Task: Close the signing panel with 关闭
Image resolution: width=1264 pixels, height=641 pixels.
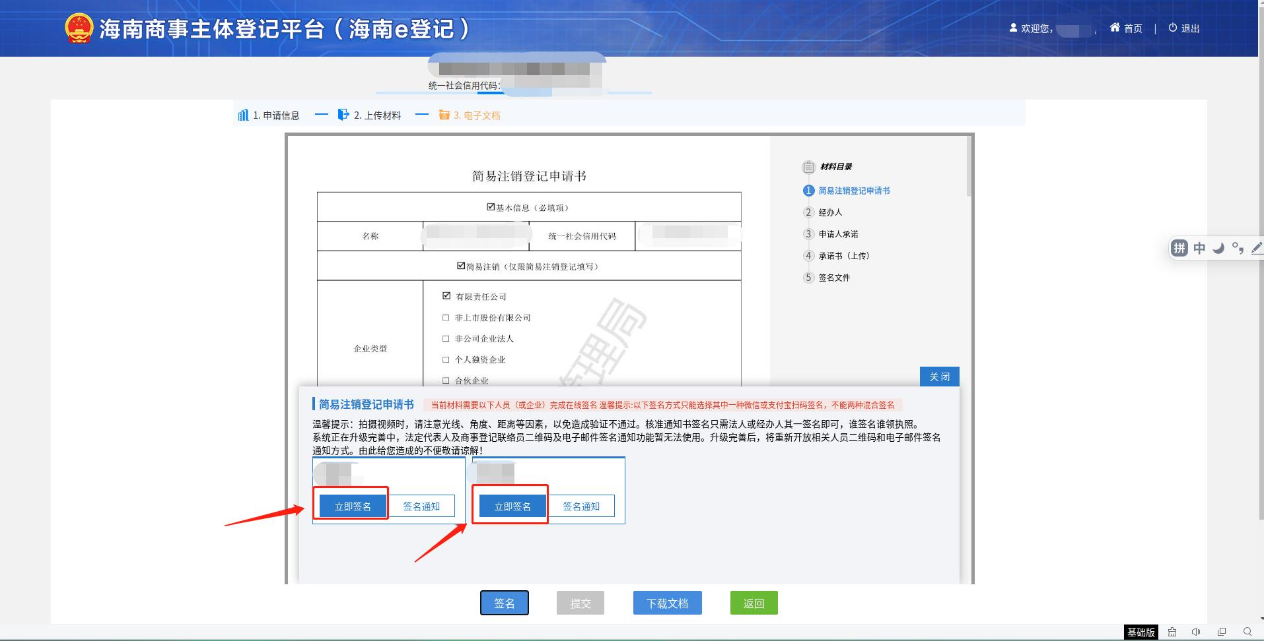Action: click(x=939, y=377)
